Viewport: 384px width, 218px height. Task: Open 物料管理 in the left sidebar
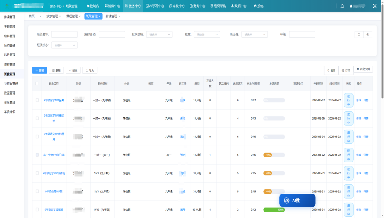[x=10, y=36]
